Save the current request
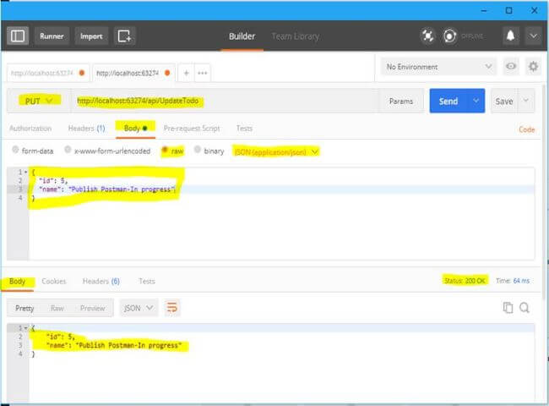 [504, 101]
